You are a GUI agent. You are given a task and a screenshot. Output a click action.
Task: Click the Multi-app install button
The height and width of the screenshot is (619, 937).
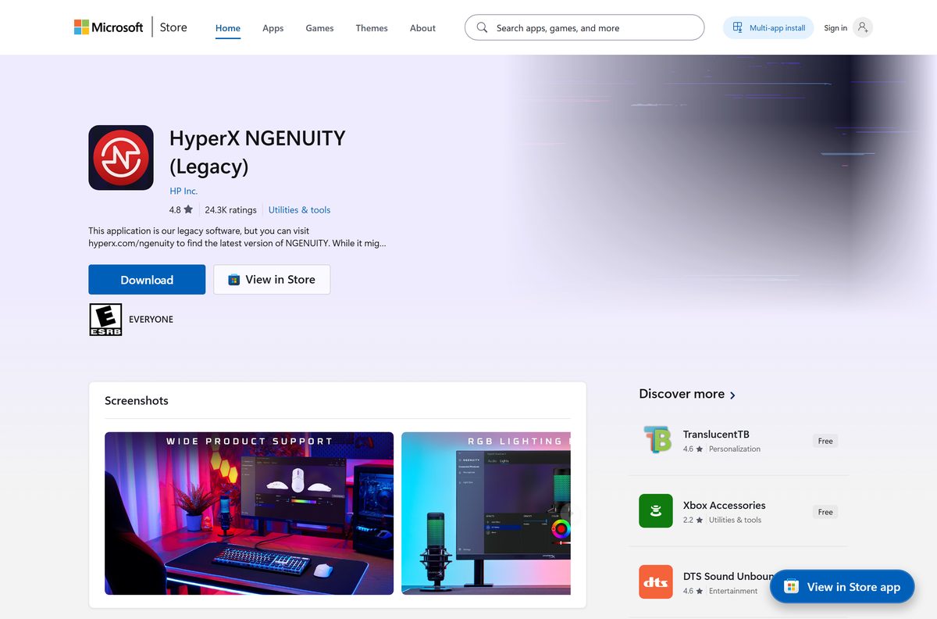(x=768, y=27)
